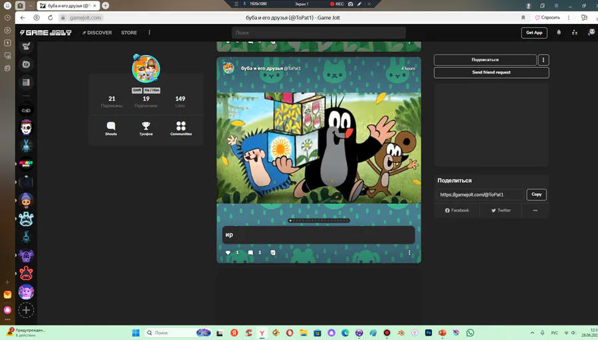Screen dimensions: 598x340
Task: Open browser history clock icon
Action: [7, 17]
